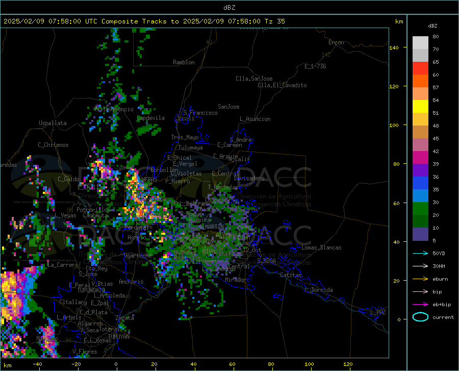The image size is (459, 371).
Task: Click the 'Divisadero' map label
Action: tap(249, 178)
